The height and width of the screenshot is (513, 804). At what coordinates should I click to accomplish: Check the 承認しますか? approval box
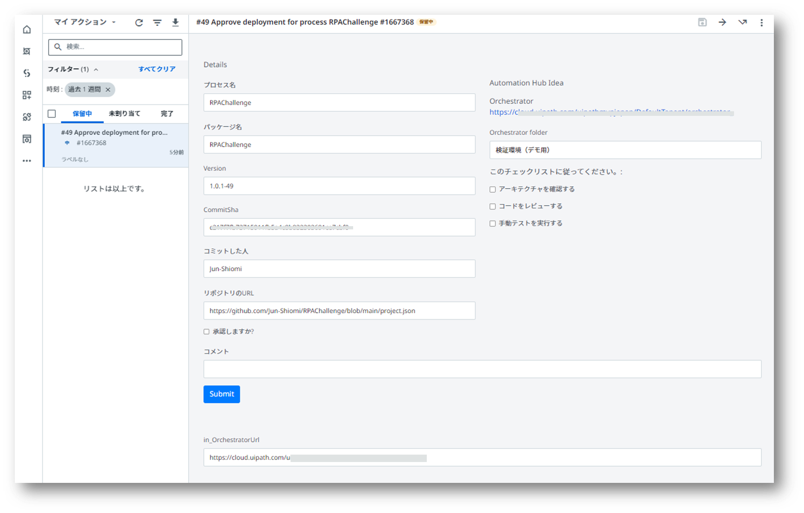point(207,332)
